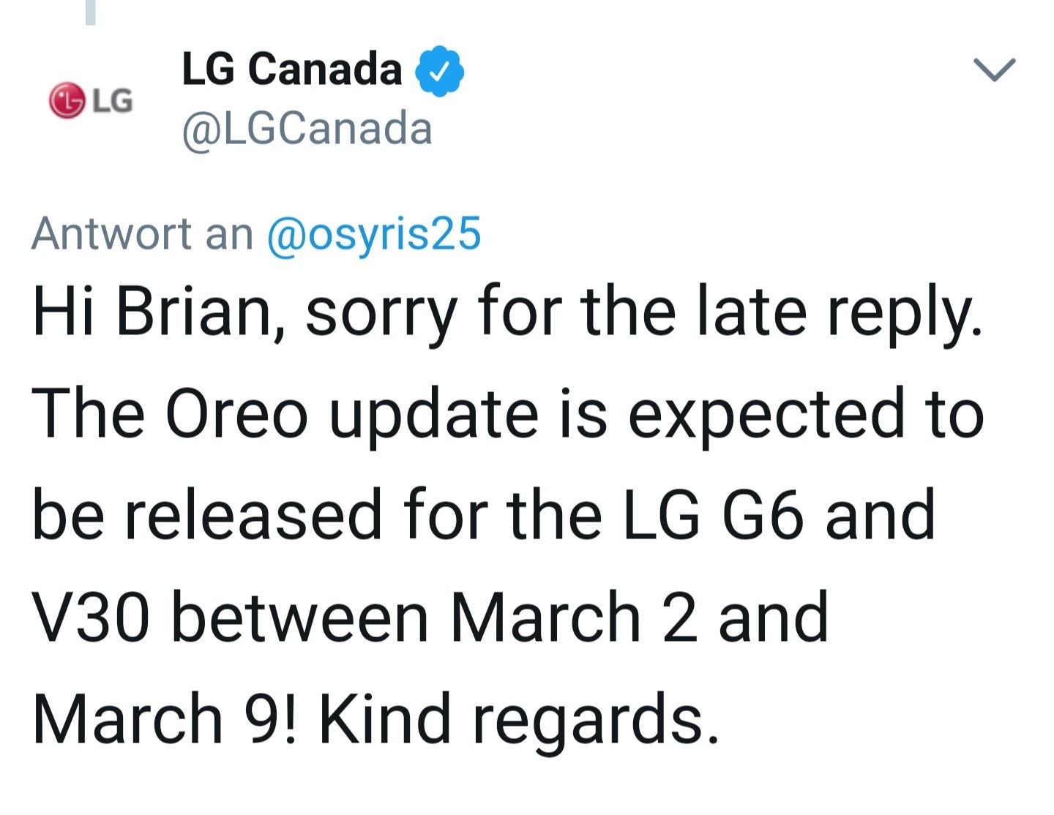The height and width of the screenshot is (815, 1054).
Task: Open the @osyris25 mention link
Action: (x=374, y=234)
